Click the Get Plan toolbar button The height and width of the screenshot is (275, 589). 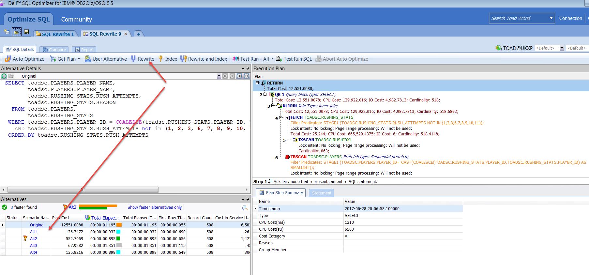(x=63, y=59)
